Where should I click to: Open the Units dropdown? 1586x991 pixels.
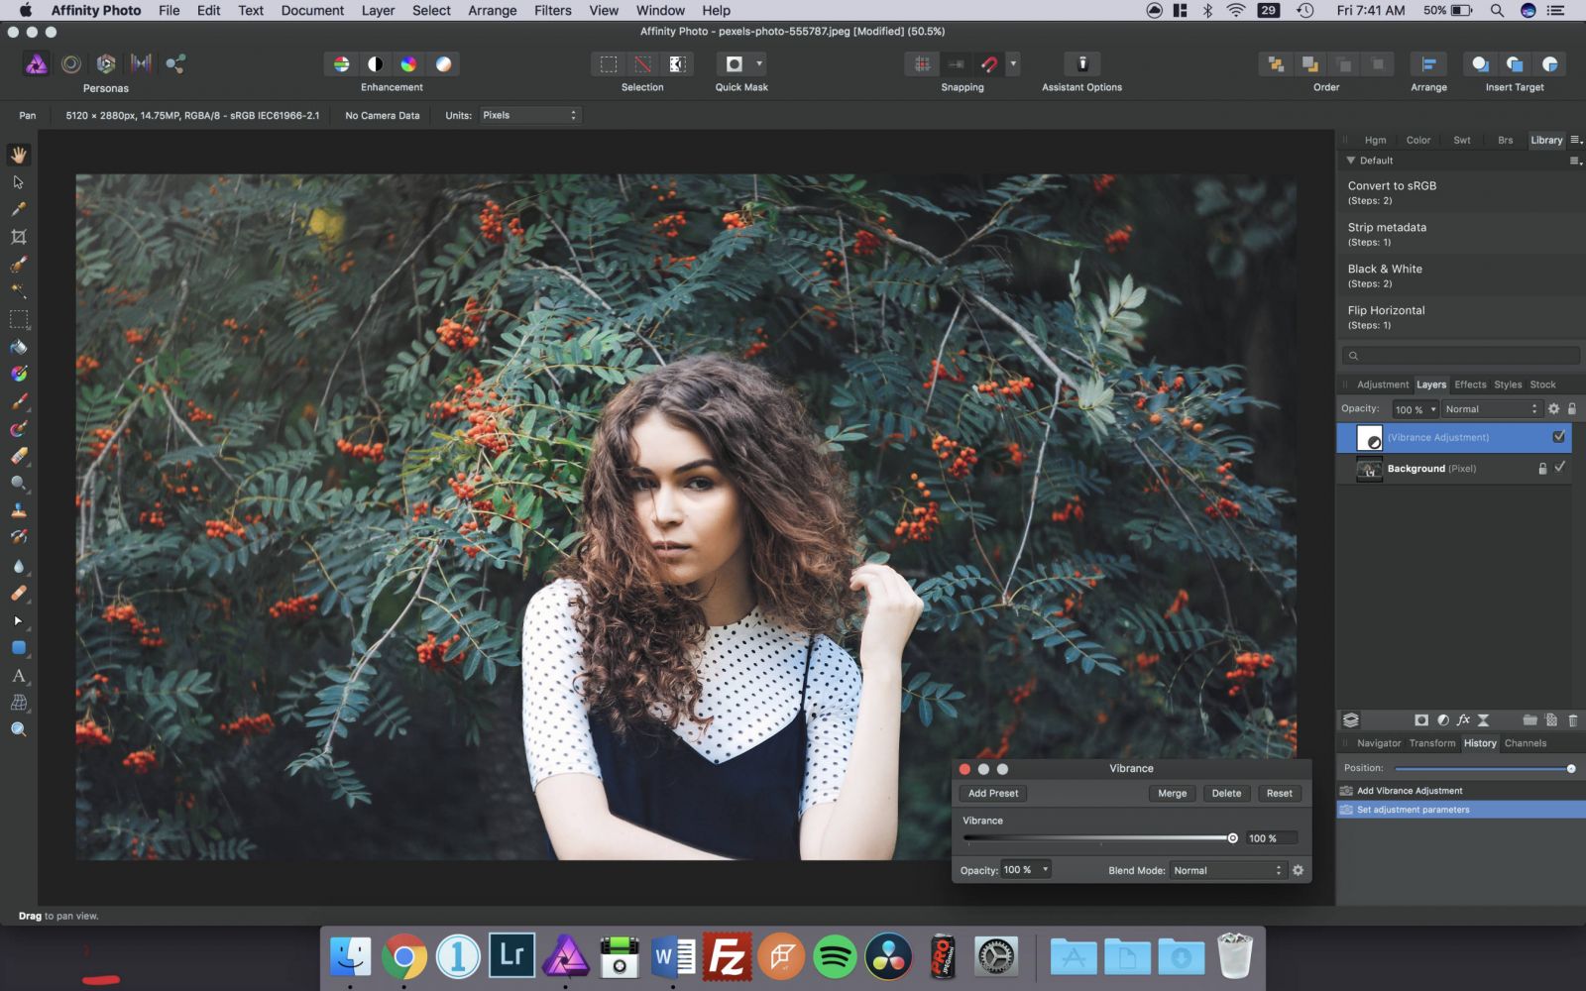pyautogui.click(x=530, y=115)
